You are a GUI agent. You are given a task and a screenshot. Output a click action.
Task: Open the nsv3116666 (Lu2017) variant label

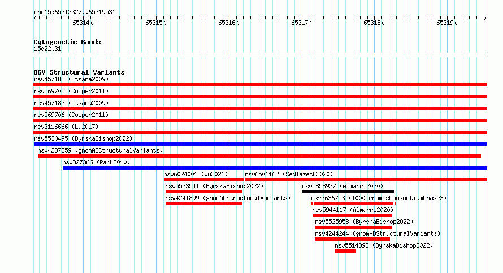point(66,127)
